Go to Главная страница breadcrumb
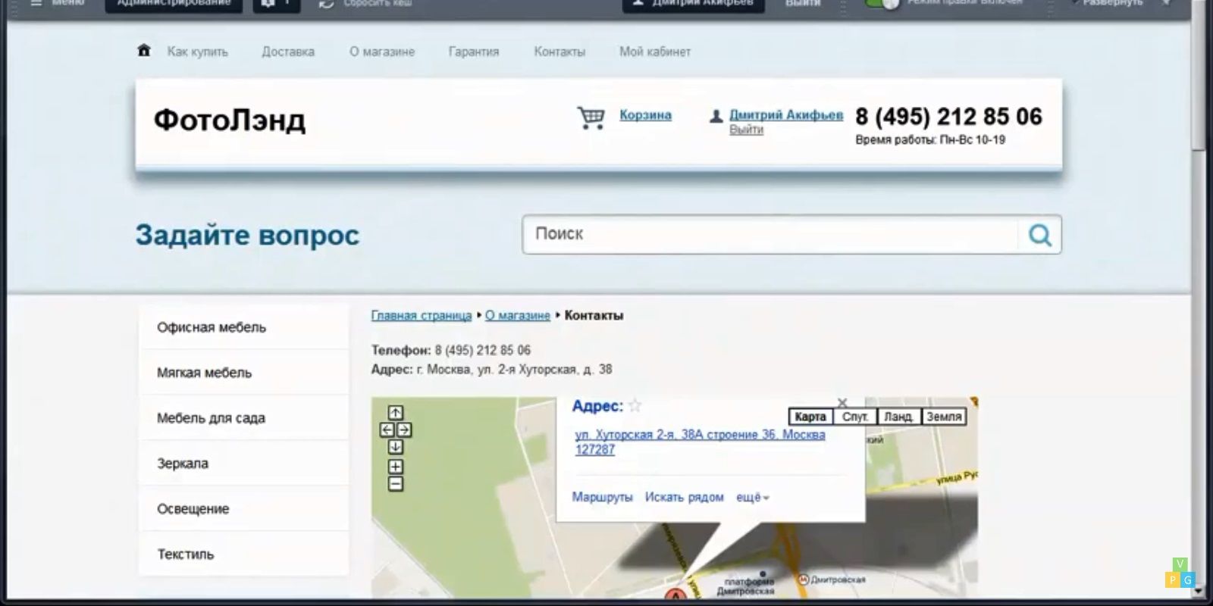Viewport: 1213px width, 606px height. [422, 315]
